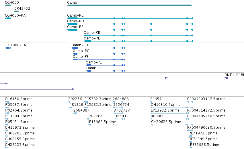Click the IP16150.3prime EST label
Viewport: 244px width, 149px height.
click(19, 99)
